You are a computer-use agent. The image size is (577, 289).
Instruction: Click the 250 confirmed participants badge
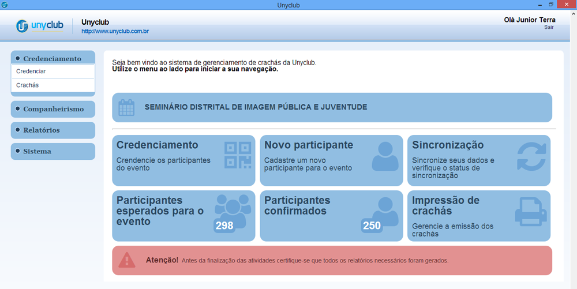(372, 226)
